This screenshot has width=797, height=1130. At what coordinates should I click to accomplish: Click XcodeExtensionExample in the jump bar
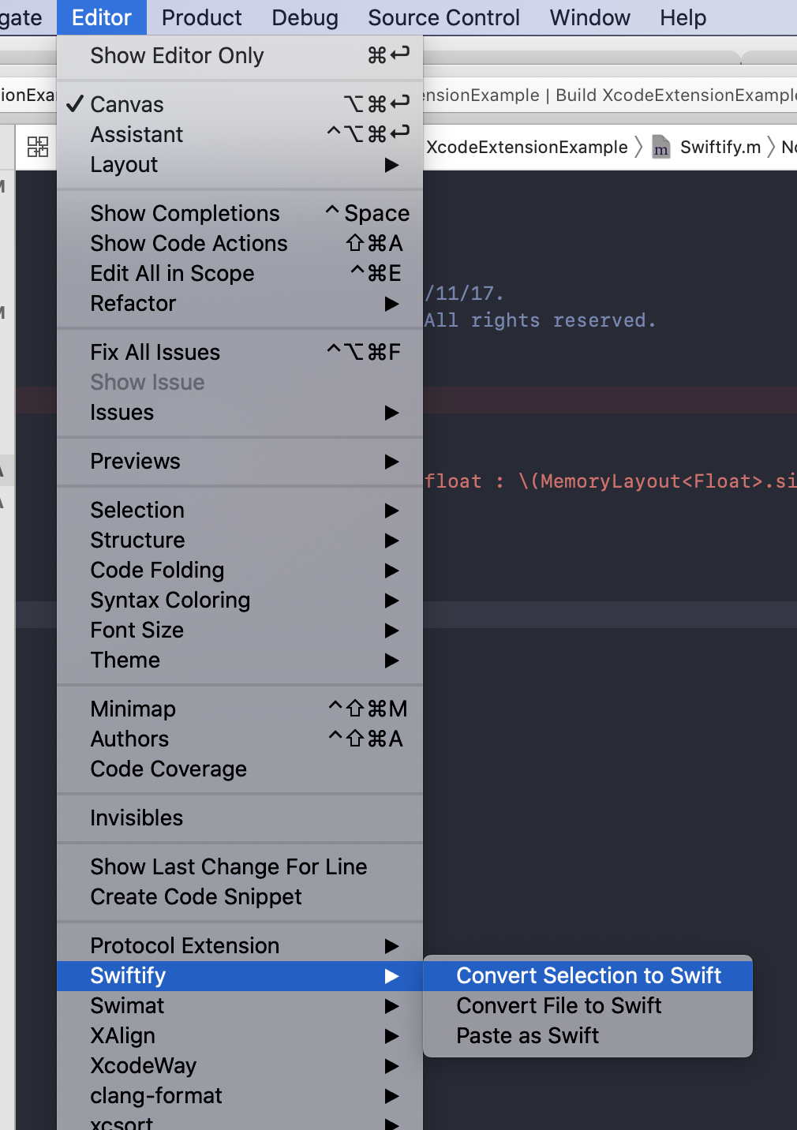527,148
